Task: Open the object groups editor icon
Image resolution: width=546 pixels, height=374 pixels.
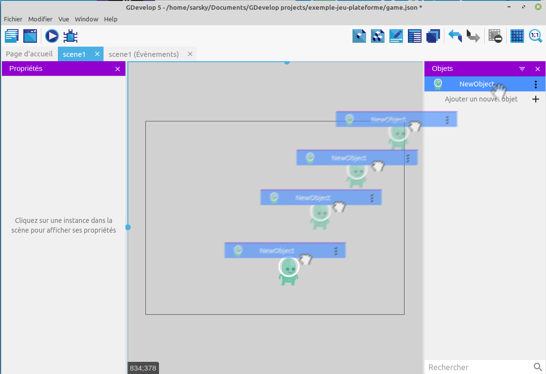Action: click(x=378, y=36)
